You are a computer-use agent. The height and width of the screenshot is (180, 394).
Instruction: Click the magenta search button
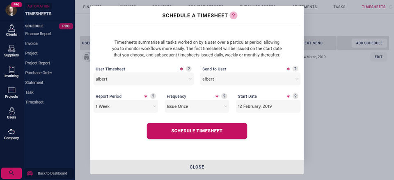11,173
